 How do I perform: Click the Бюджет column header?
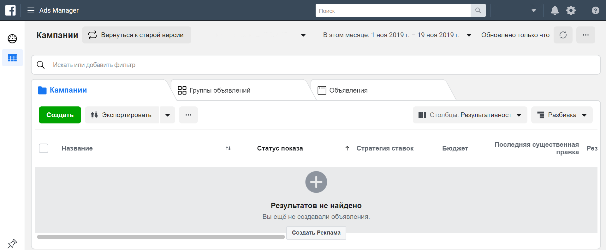(x=455, y=148)
